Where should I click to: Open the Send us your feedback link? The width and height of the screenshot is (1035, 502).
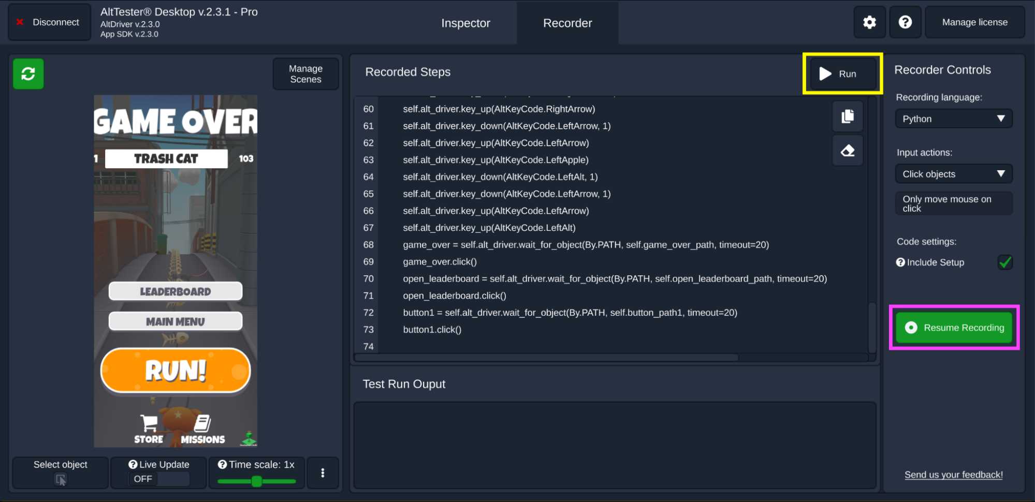[953, 475]
